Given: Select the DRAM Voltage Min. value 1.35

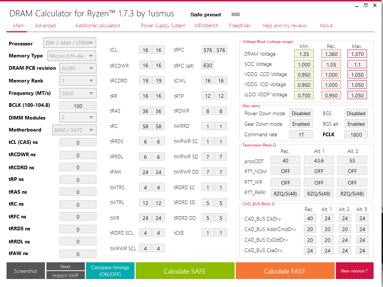Looking at the screenshot, I should [304, 54].
